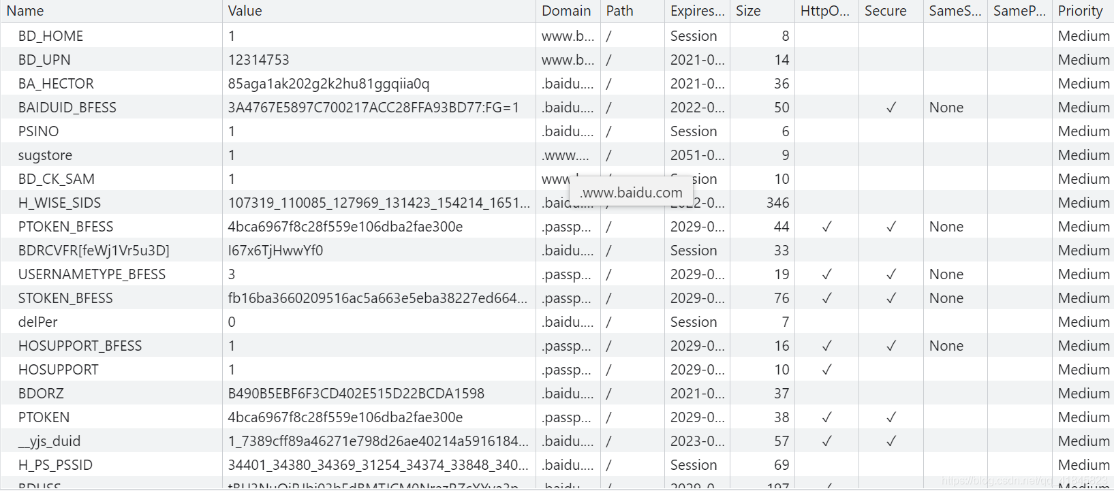1114x493 pixels.
Task: Click the Secure column header
Action: point(891,11)
